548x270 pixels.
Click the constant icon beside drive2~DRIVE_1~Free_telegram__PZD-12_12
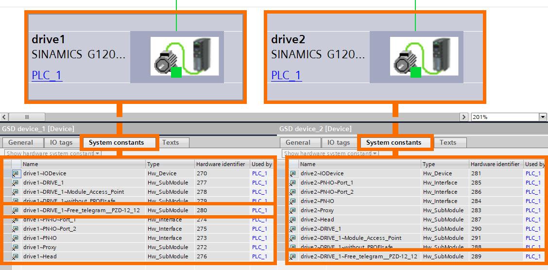tap(293, 257)
